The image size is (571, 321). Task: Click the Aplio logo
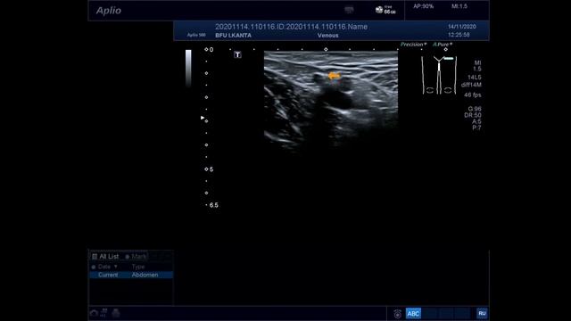click(109, 11)
